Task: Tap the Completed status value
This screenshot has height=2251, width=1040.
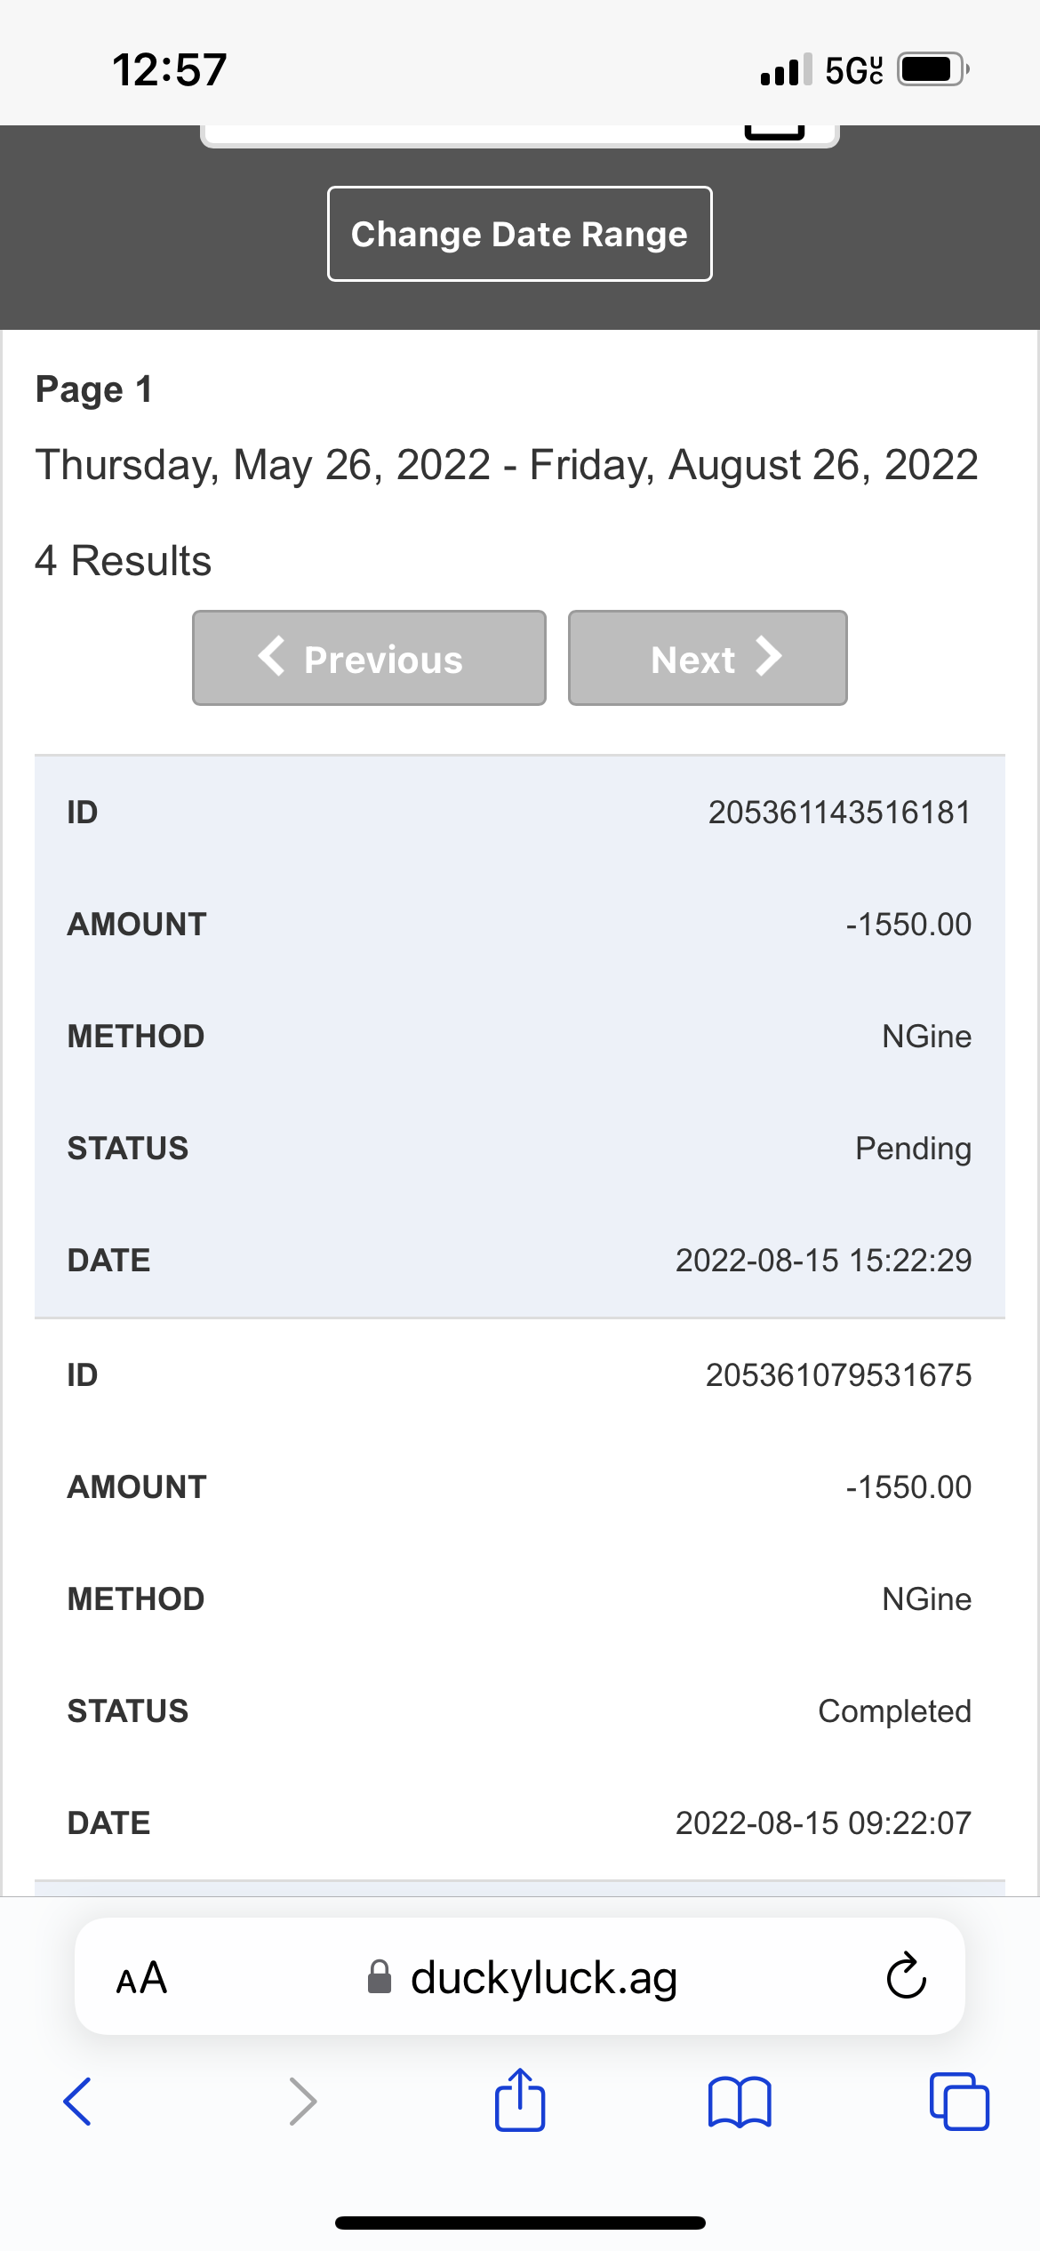Action: pyautogui.click(x=894, y=1711)
